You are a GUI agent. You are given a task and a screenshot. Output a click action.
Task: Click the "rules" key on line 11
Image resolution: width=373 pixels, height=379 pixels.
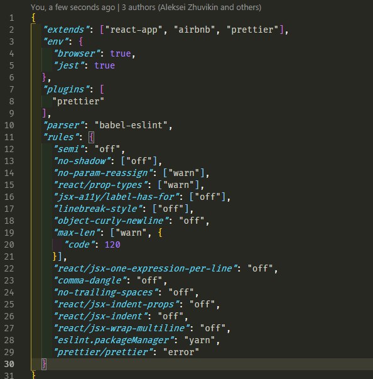[x=61, y=137]
